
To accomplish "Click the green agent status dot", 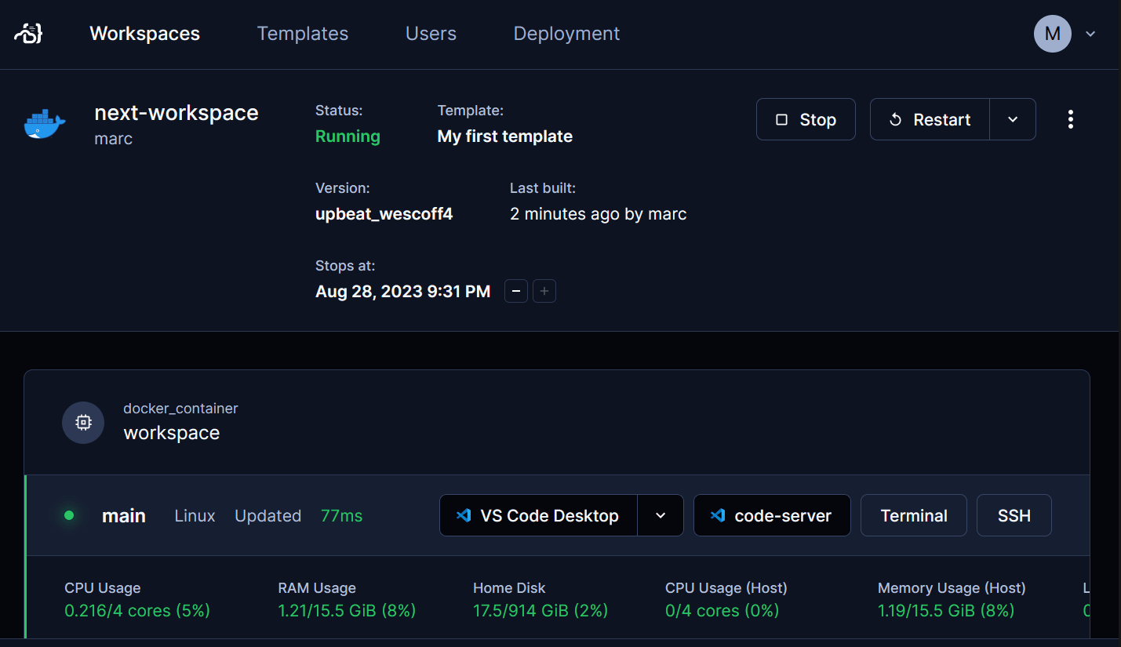I will tap(69, 515).
